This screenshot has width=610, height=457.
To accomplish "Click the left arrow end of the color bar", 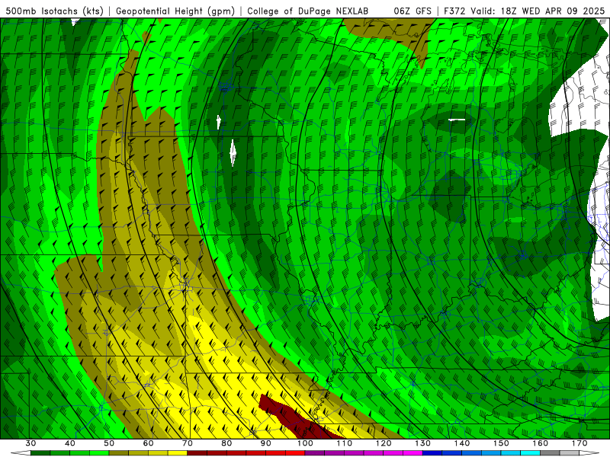I will [21, 453].
